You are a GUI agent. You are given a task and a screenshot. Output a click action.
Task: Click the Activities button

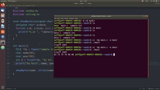click(x=4, y=1)
